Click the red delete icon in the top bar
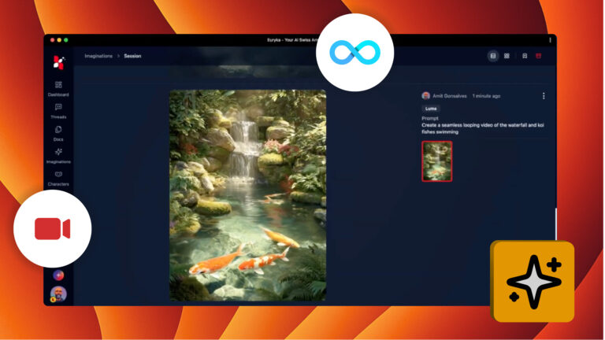The height and width of the screenshot is (340, 605). point(539,56)
